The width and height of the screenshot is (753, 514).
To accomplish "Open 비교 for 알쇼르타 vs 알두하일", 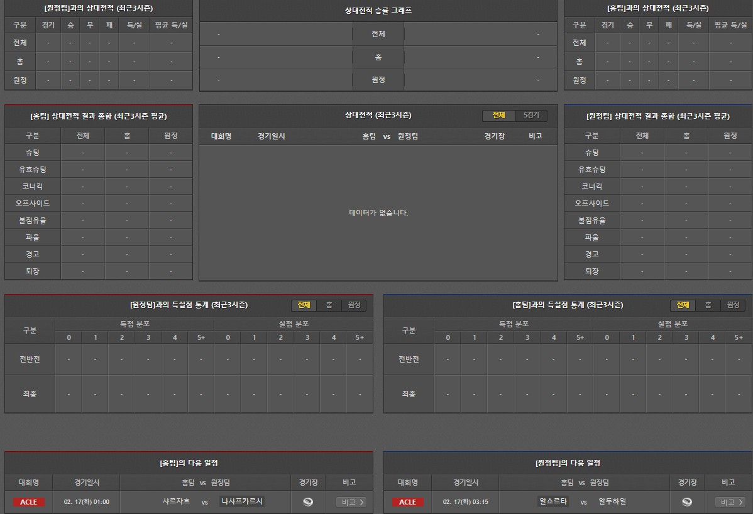I will [730, 502].
